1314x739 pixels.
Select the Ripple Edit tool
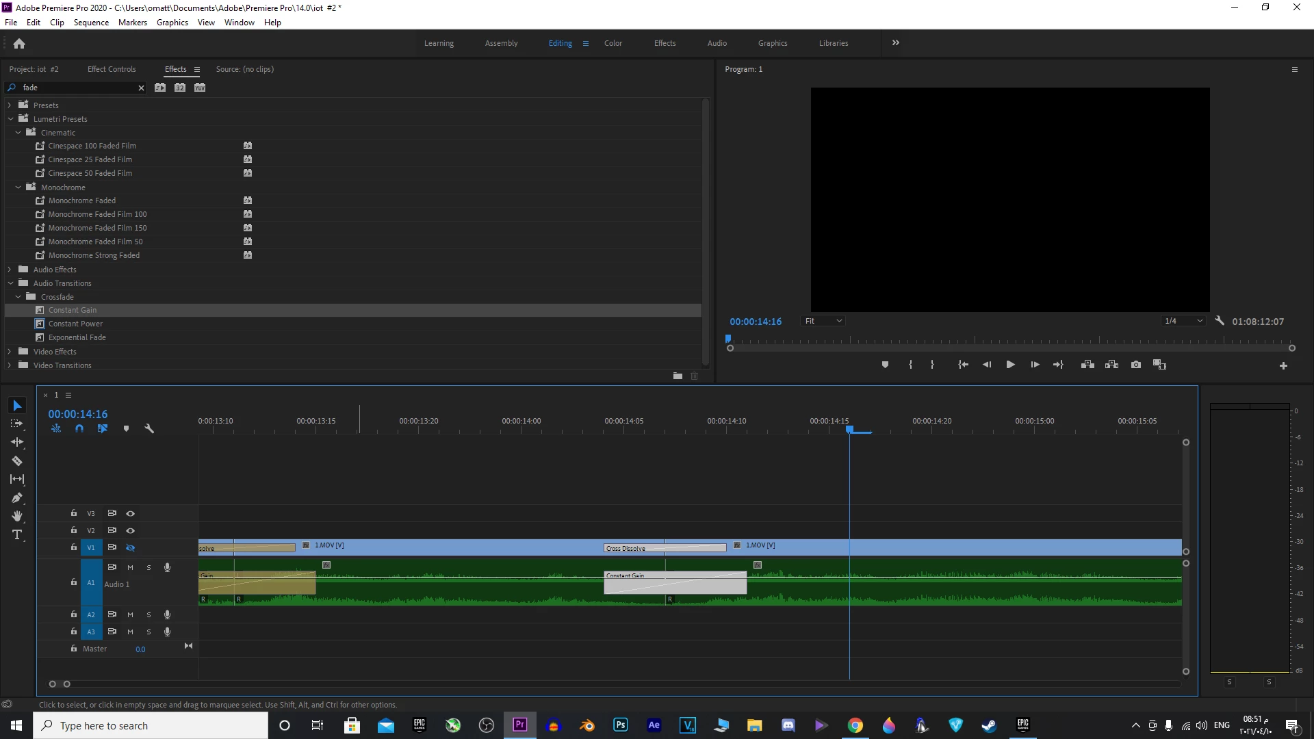(17, 443)
